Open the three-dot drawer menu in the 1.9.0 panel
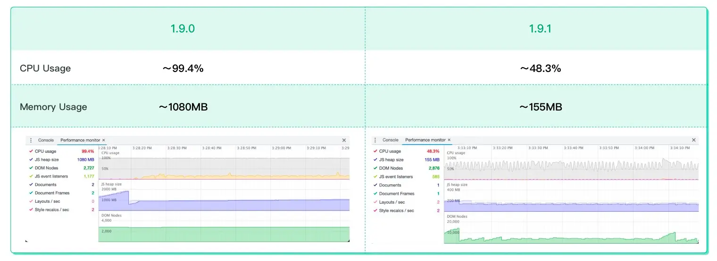The width and height of the screenshot is (717, 261). pyautogui.click(x=31, y=140)
